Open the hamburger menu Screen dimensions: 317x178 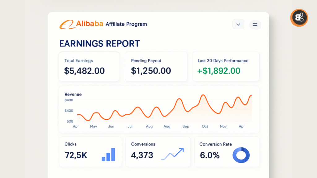coord(255,24)
